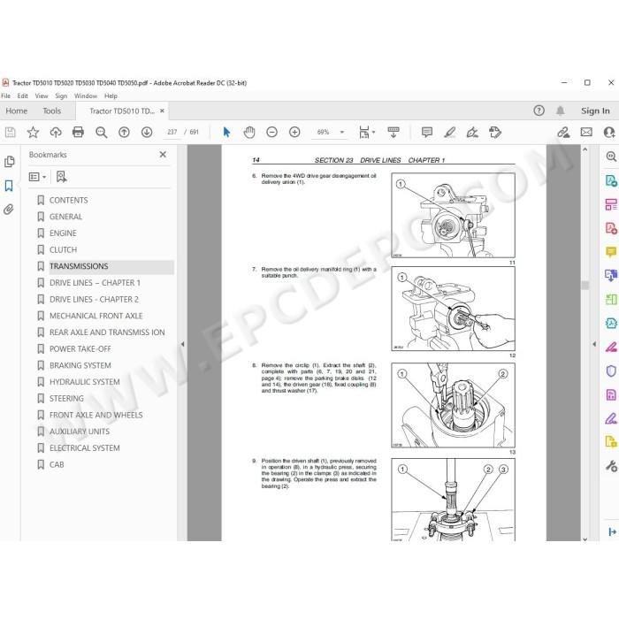Add document to starred favorites
619x619 pixels.
[x=33, y=132]
